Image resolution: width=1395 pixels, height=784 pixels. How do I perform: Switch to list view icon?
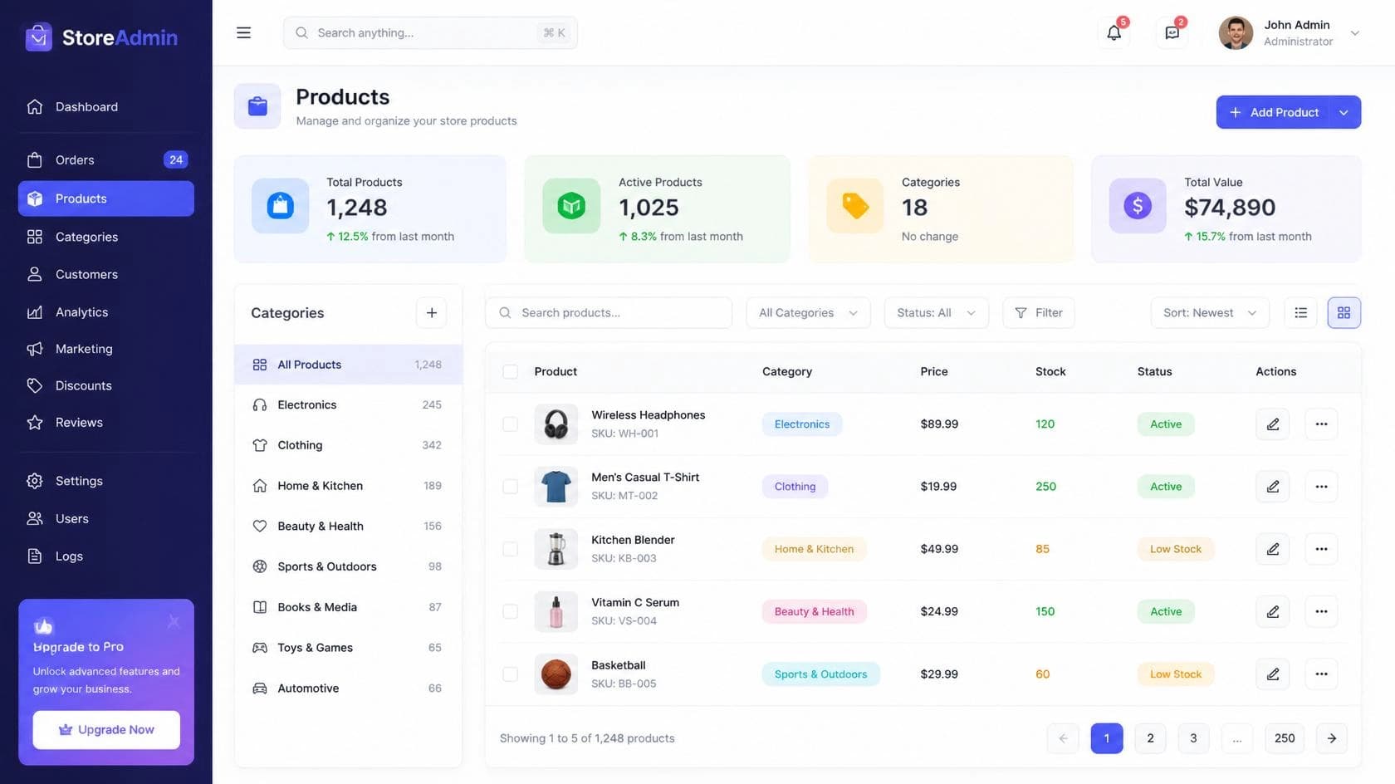1300,313
